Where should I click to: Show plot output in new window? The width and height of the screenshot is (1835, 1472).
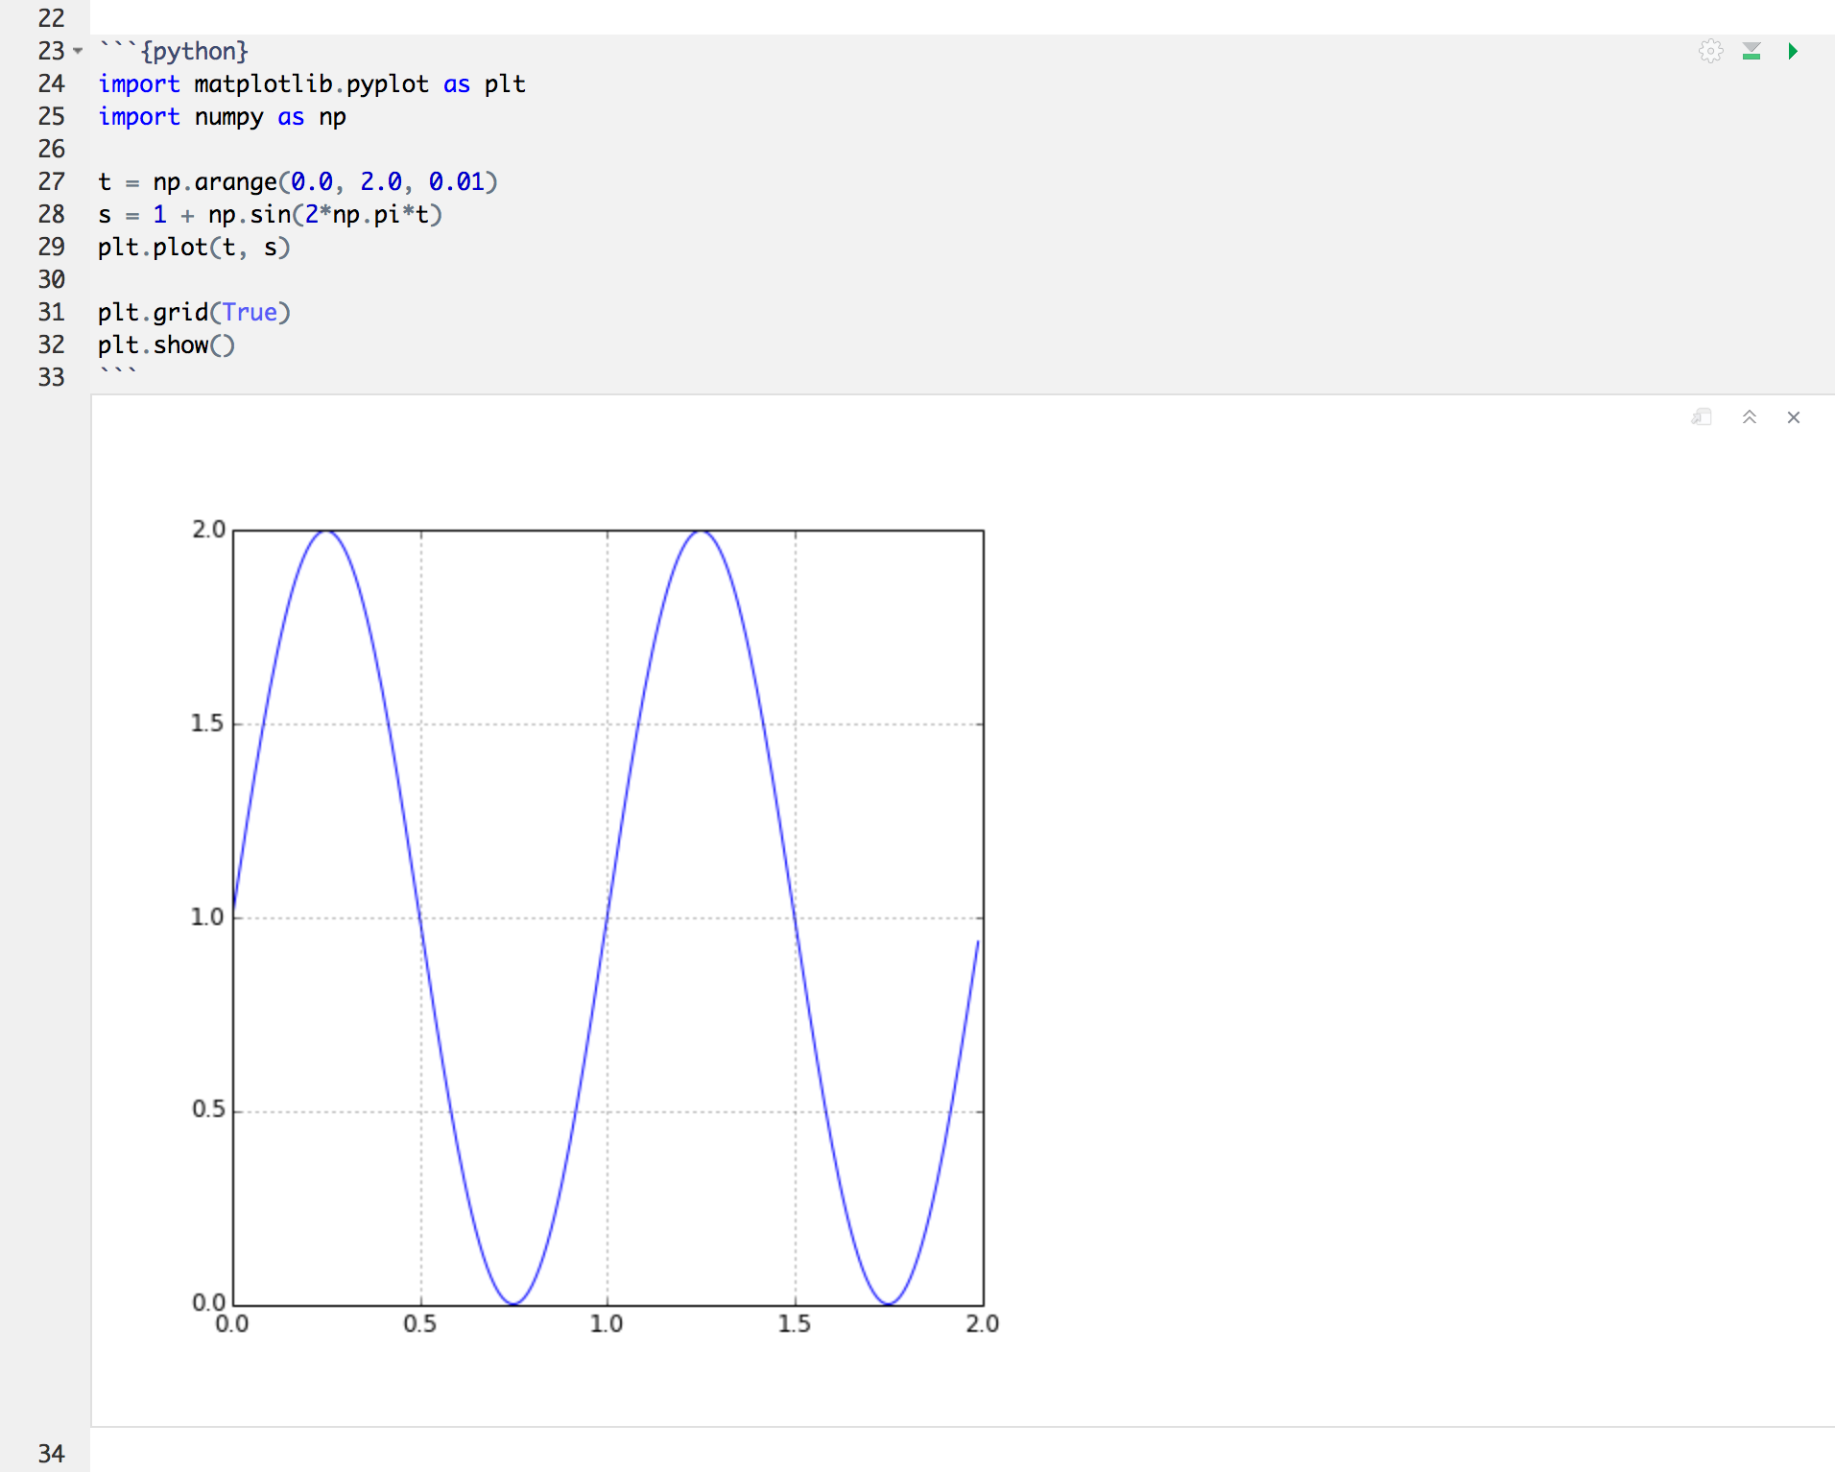(1702, 417)
